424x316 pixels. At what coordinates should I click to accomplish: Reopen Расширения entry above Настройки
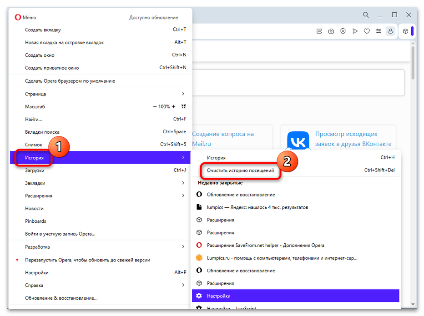tap(296, 283)
